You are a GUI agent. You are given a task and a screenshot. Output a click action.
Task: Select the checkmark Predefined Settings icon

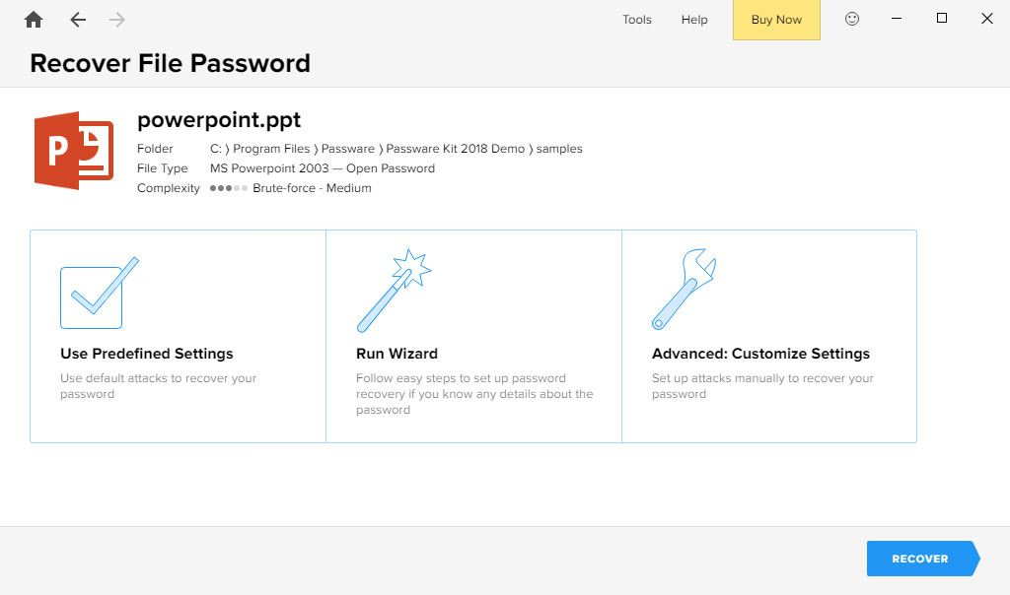click(x=95, y=295)
